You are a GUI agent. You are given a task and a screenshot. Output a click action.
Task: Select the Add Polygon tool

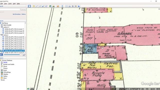coord(37,6)
